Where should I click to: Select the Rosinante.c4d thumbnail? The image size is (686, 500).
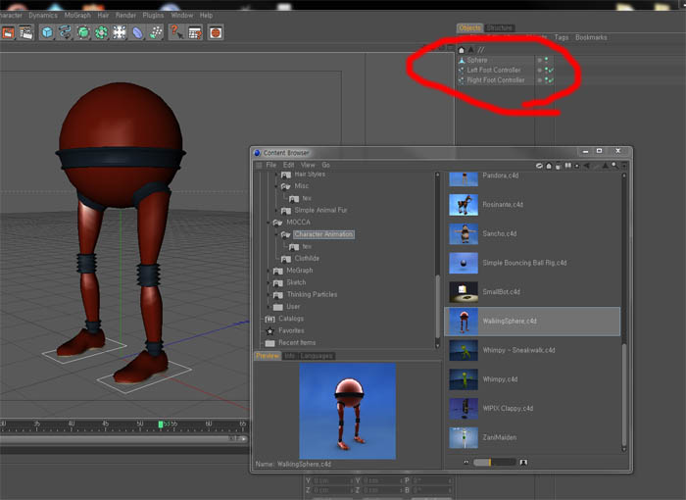point(464,205)
